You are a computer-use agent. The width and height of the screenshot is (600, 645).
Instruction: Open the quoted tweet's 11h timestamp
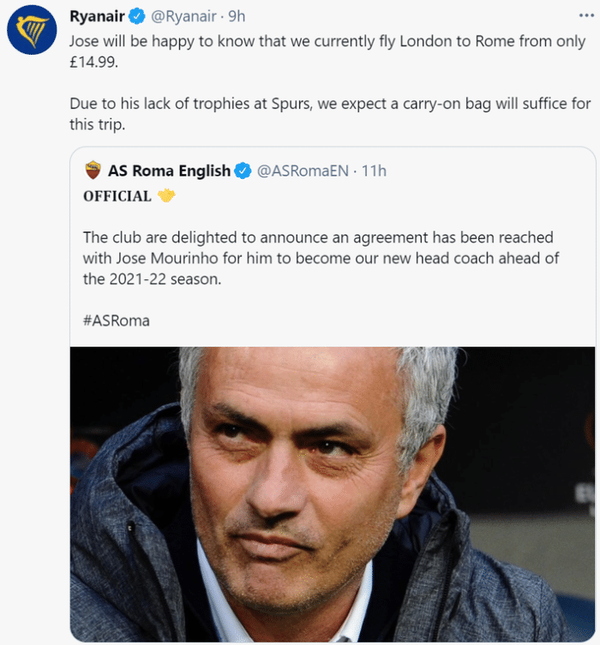(x=374, y=170)
